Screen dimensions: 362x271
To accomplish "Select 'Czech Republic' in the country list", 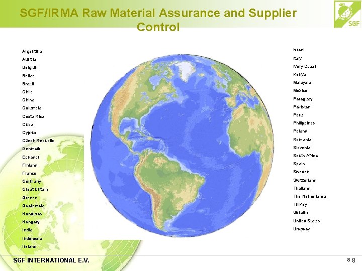I will 38,141.
